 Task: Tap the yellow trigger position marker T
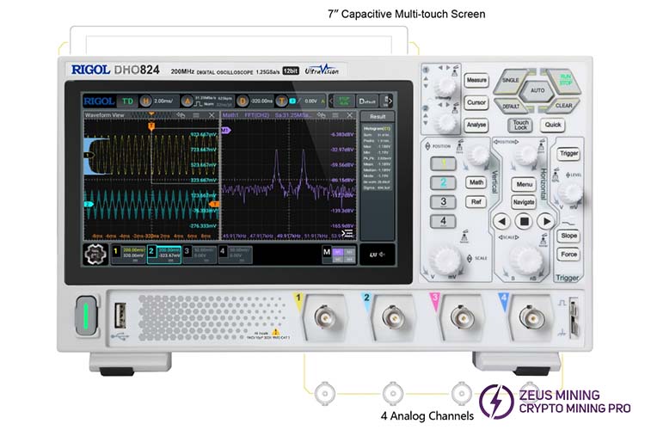click(151, 126)
